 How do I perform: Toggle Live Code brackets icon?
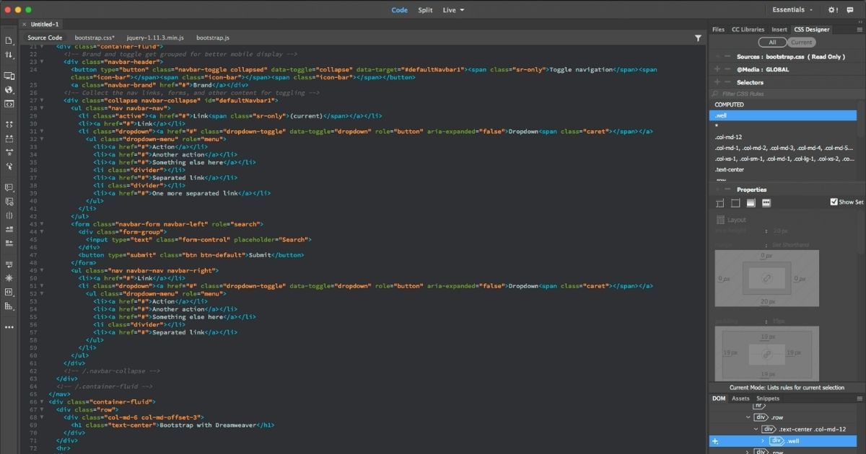9,104
